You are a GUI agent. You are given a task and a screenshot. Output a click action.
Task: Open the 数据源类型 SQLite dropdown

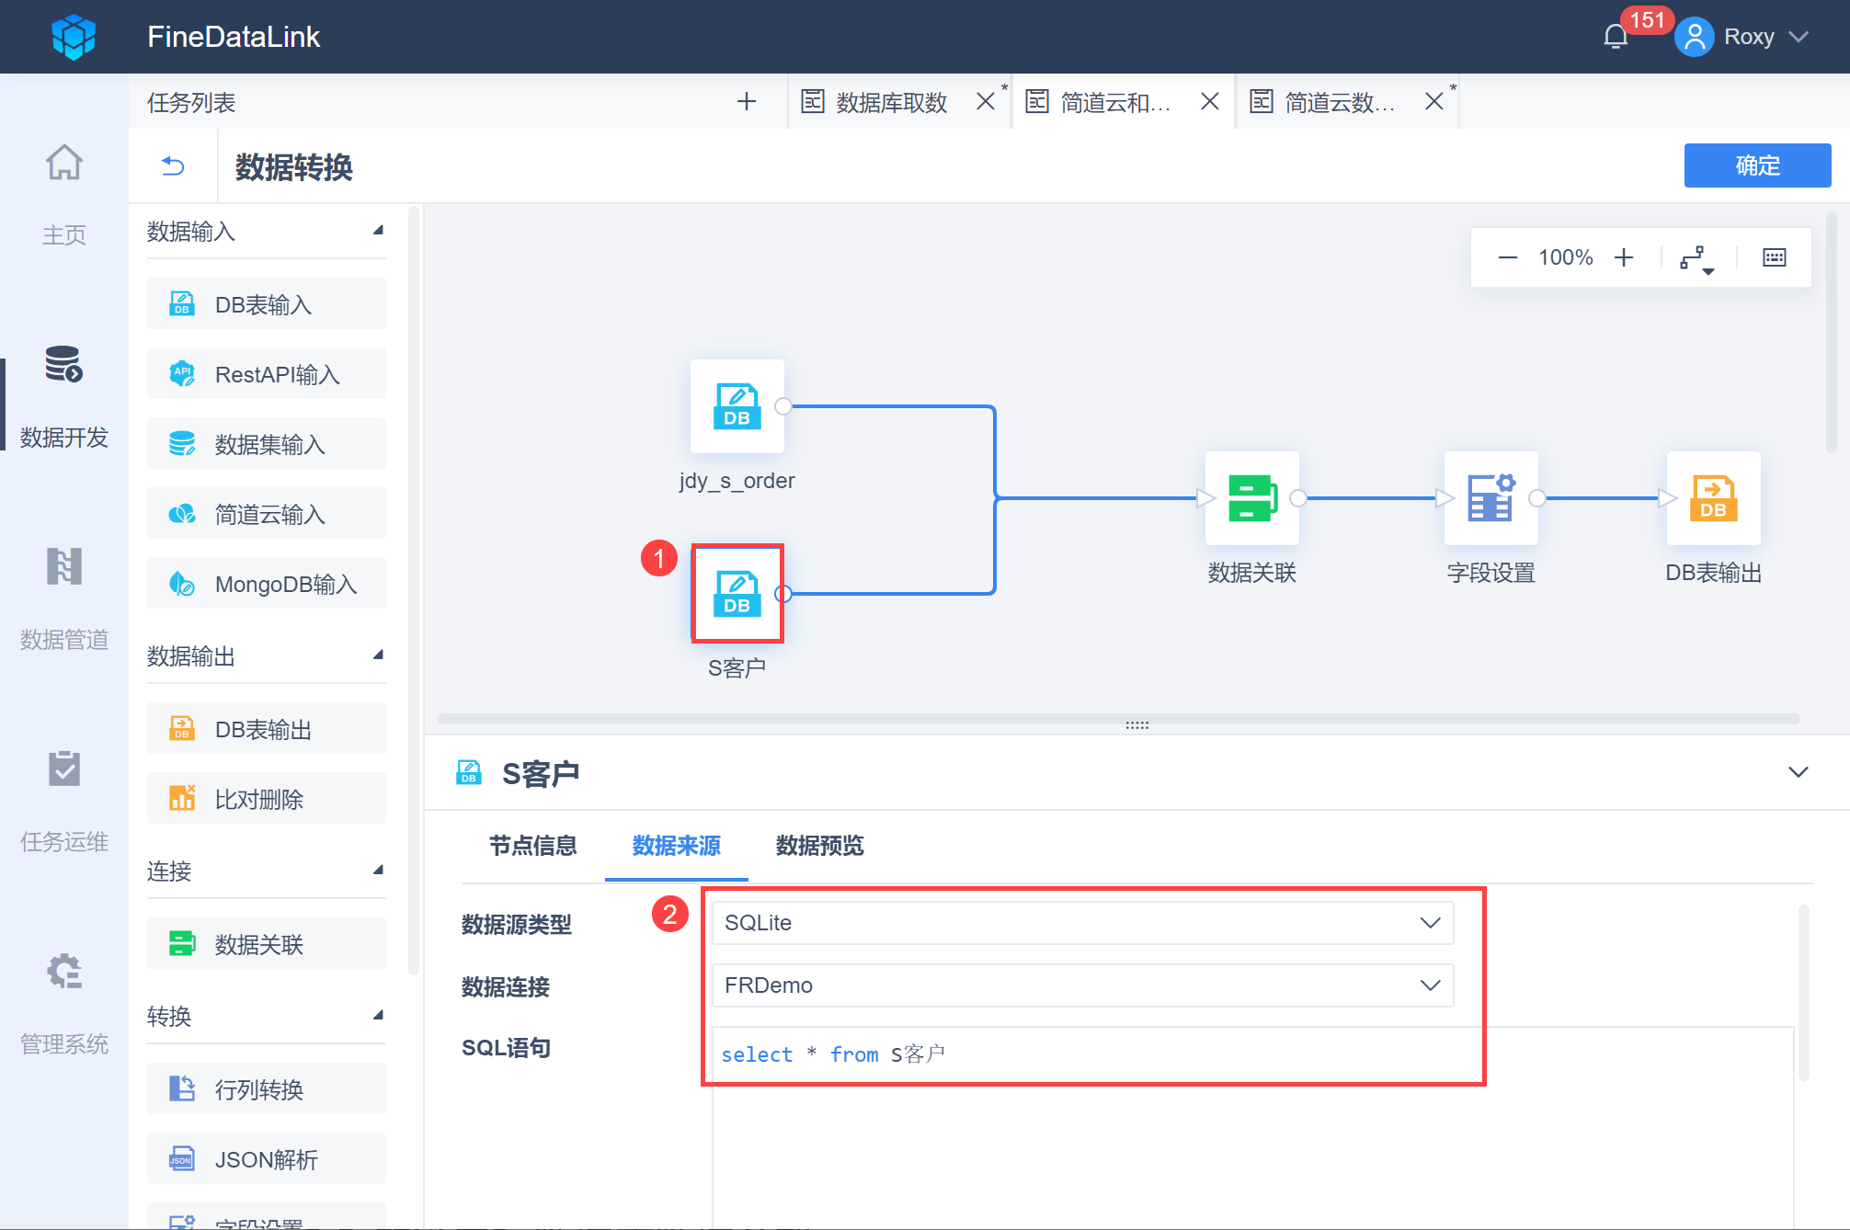[1081, 923]
